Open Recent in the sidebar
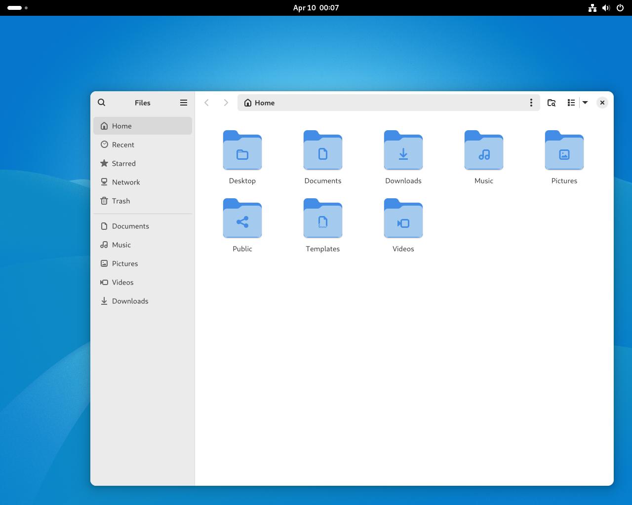 pos(143,144)
